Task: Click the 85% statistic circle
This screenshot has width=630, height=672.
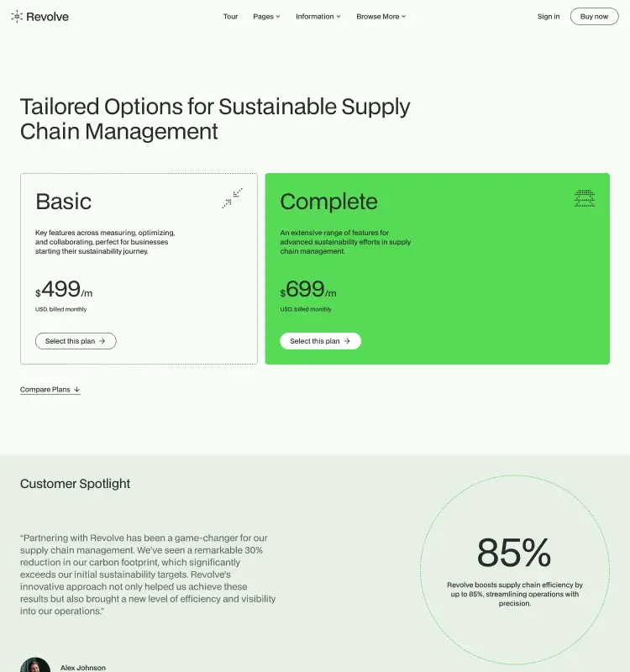Action: 514,570
